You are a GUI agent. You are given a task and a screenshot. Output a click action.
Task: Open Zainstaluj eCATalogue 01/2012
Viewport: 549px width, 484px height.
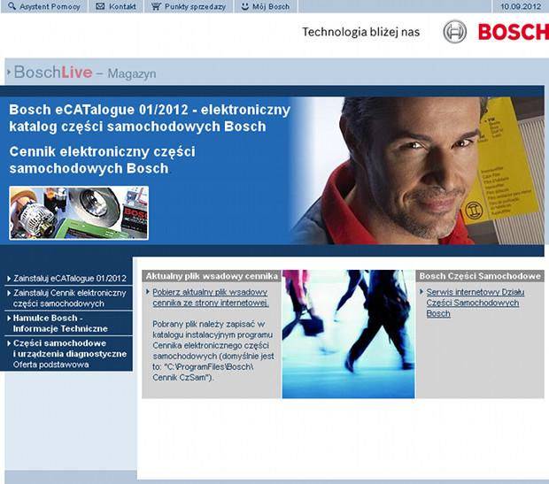[x=70, y=278]
